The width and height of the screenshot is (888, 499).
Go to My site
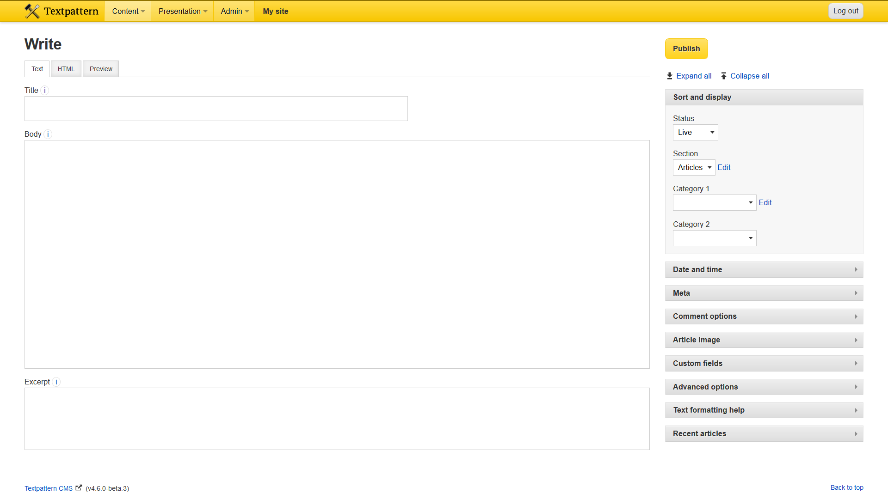276,11
